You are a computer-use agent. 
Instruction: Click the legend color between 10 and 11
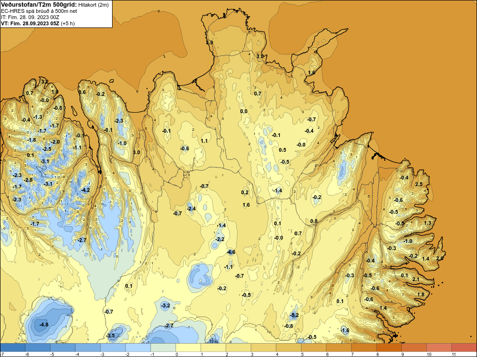pyautogui.click(x=439, y=347)
